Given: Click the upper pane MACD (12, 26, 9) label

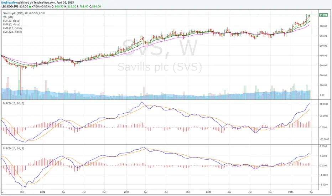Looking at the screenshot, I should coord(14,103).
